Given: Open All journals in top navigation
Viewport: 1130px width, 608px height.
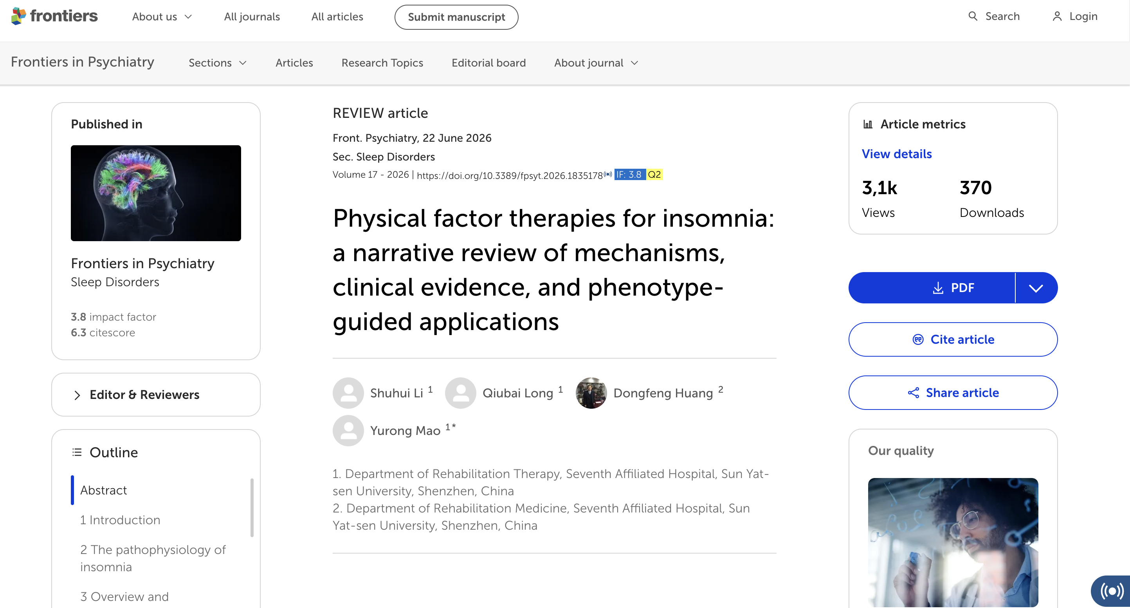Looking at the screenshot, I should tap(252, 17).
